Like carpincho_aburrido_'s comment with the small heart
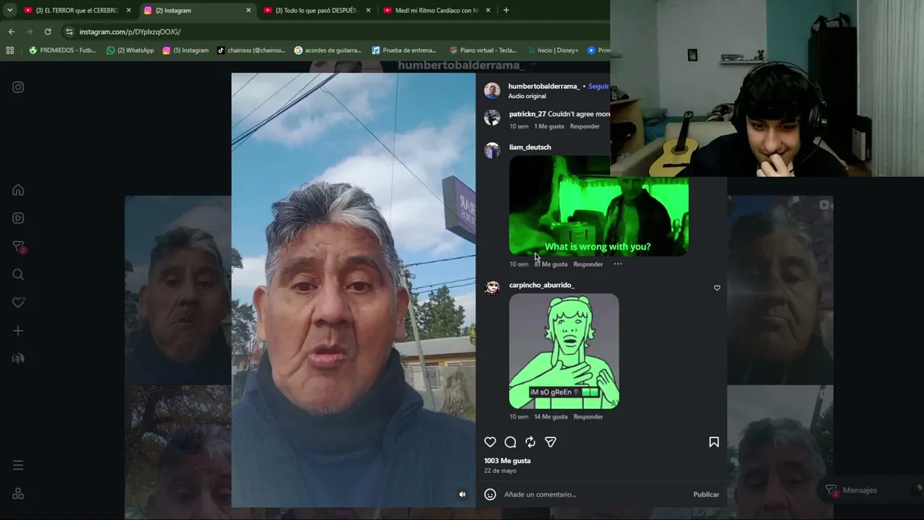The image size is (924, 520). pos(717,288)
